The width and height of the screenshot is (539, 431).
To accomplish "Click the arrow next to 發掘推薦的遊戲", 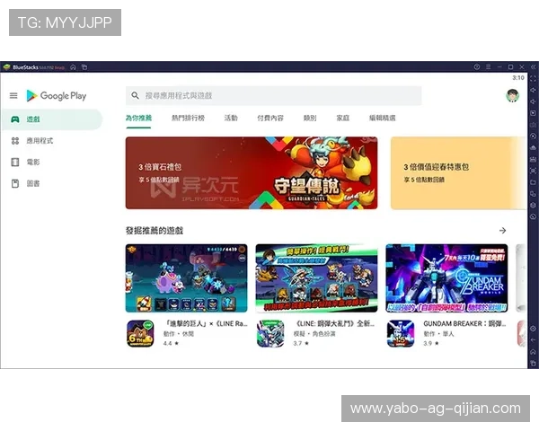I will coord(502,230).
